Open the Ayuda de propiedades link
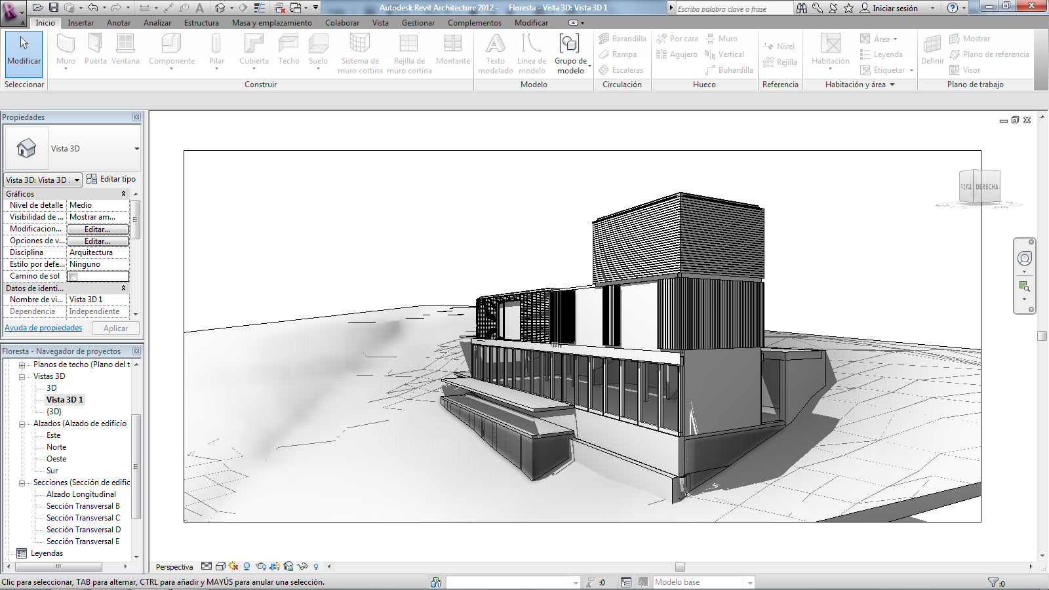This screenshot has height=590, width=1049. click(x=43, y=327)
